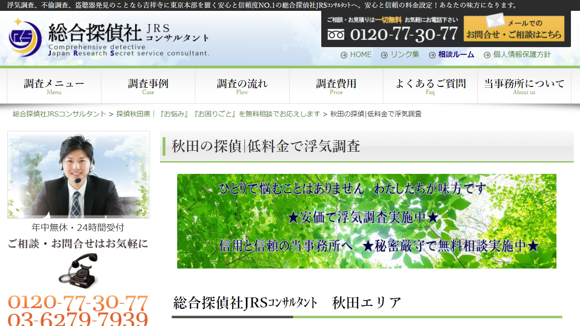Open the 調査費用 Price page
The height and width of the screenshot is (326, 580).
[x=336, y=86]
